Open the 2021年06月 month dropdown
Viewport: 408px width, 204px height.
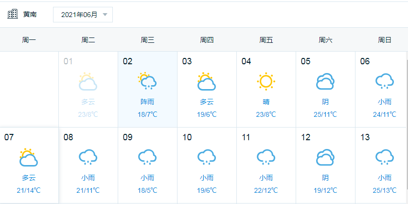coord(83,15)
